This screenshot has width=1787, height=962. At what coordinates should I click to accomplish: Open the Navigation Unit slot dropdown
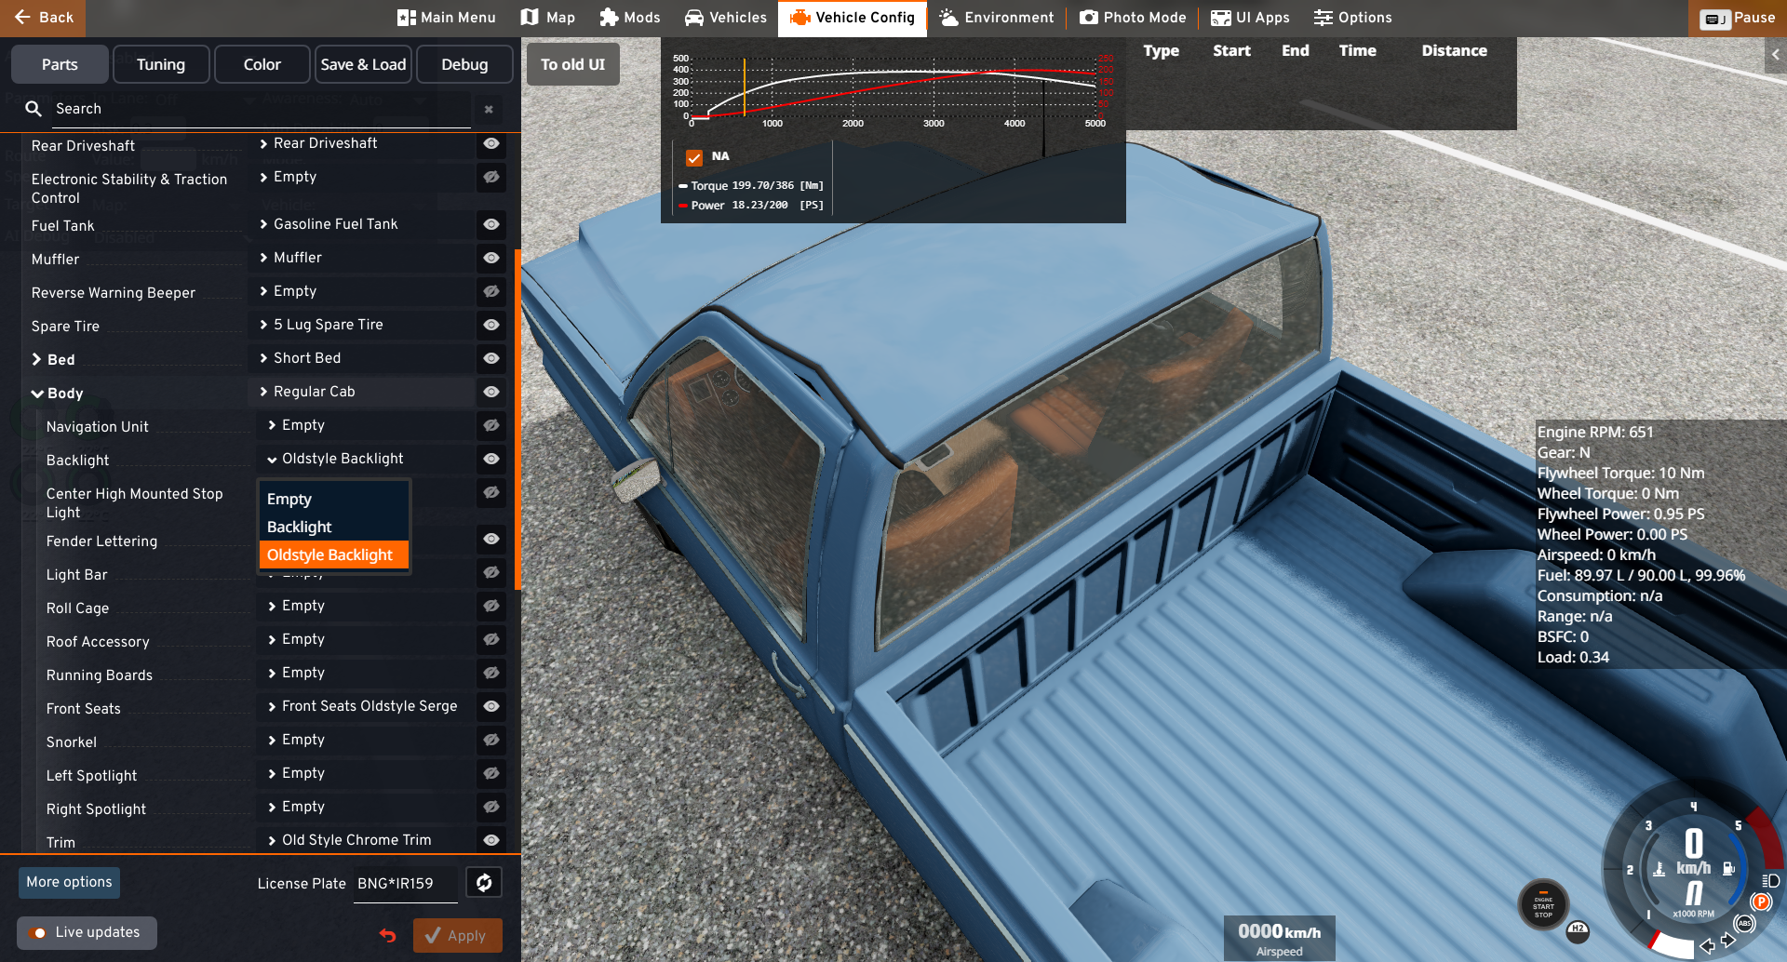(366, 425)
